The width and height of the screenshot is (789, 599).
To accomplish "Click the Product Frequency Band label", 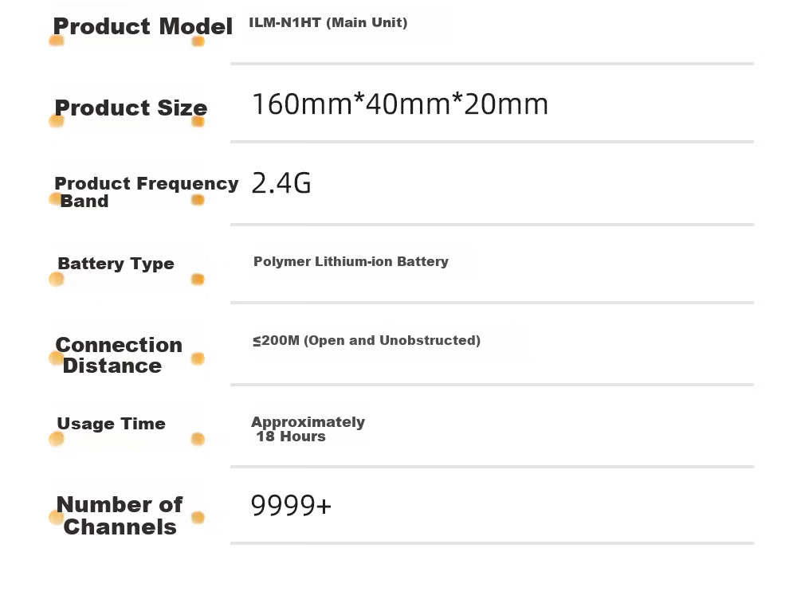I will [x=147, y=192].
